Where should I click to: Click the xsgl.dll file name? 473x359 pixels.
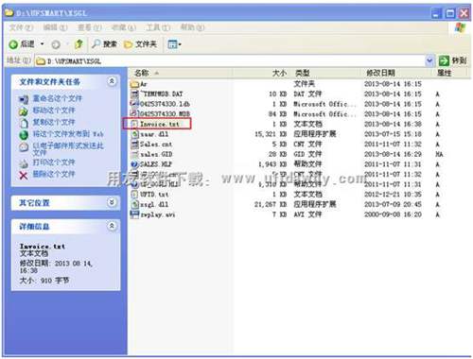pyautogui.click(x=154, y=205)
